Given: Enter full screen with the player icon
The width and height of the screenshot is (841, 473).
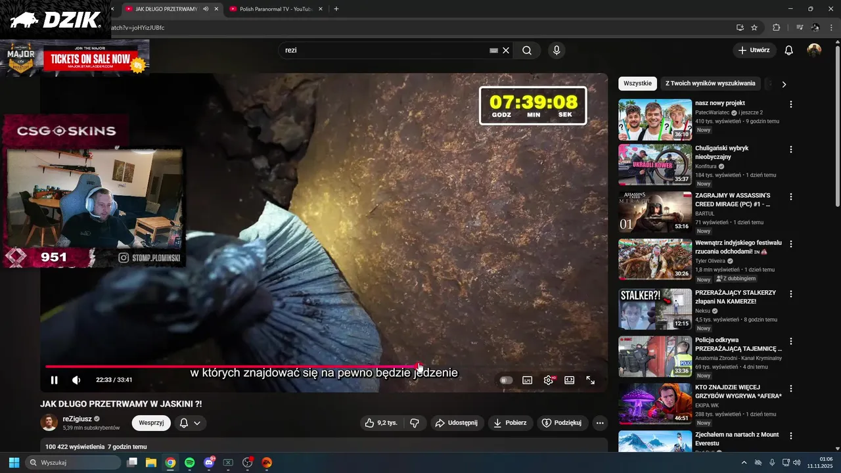Looking at the screenshot, I should 591,380.
